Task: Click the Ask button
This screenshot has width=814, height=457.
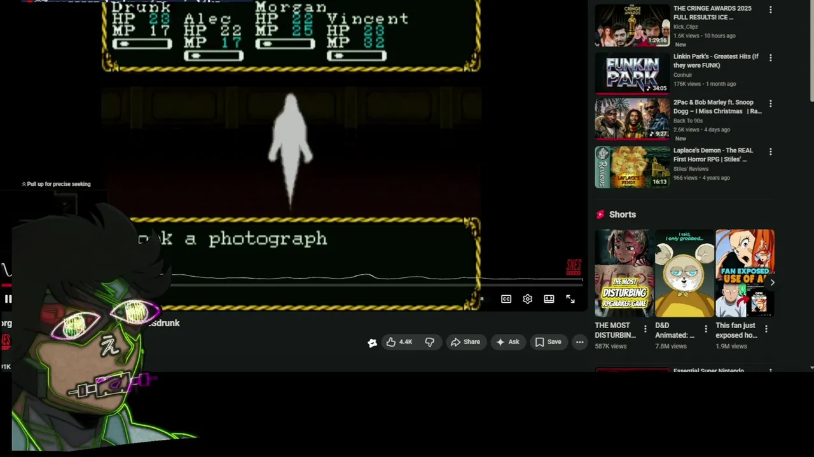Action: point(507,342)
